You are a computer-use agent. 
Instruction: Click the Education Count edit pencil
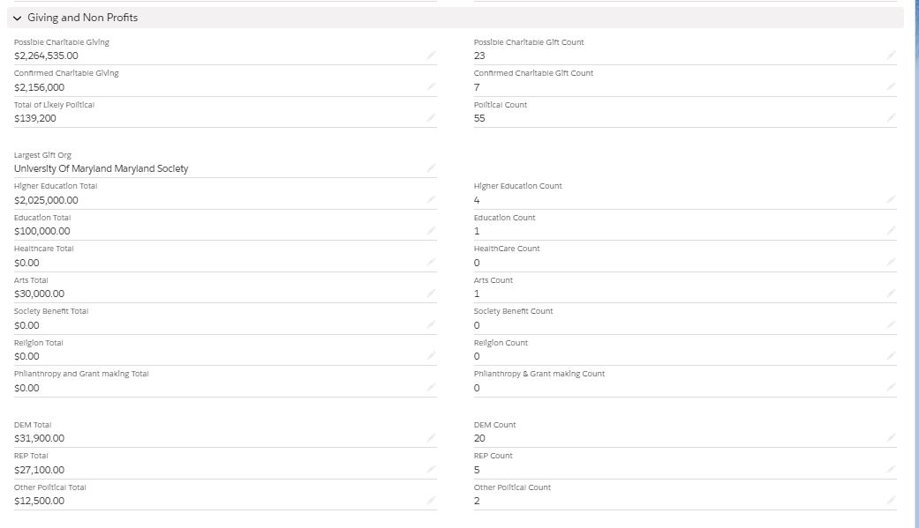point(891,231)
